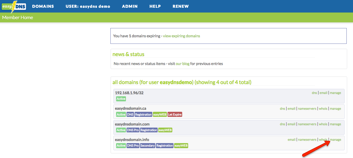Image resolution: width=353 pixels, height=158 pixels.
Task: Click the Secondary badge on easydnsdomain.info
Action: tap(148, 145)
